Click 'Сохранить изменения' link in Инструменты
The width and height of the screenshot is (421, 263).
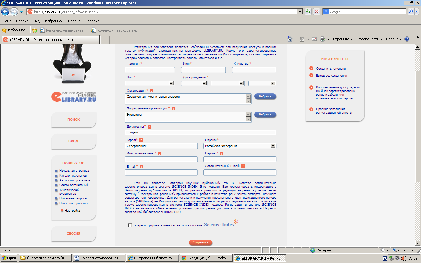332,69
